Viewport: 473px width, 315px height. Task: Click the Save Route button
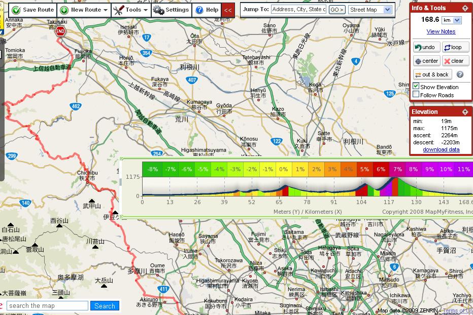[x=33, y=10]
